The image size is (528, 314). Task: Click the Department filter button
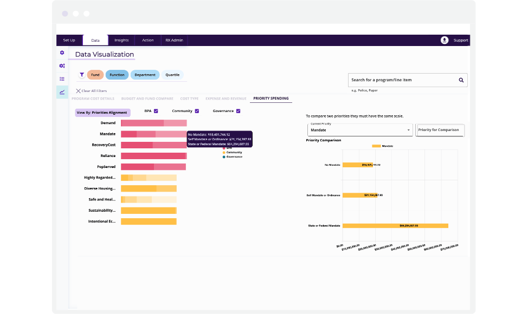[145, 75]
